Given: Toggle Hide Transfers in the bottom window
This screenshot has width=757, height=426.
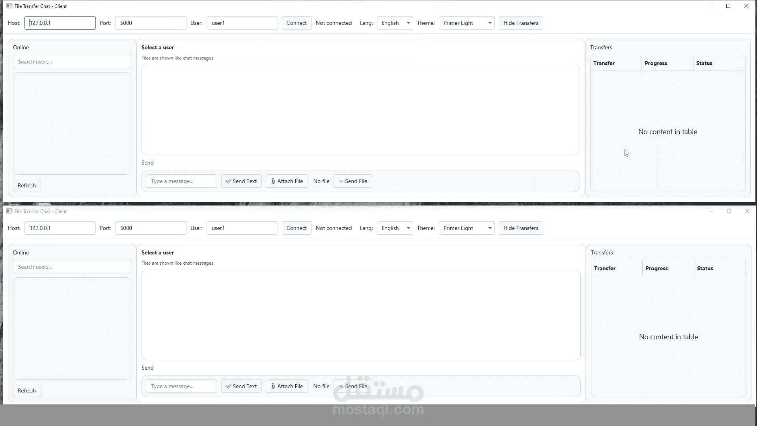Looking at the screenshot, I should tap(520, 228).
